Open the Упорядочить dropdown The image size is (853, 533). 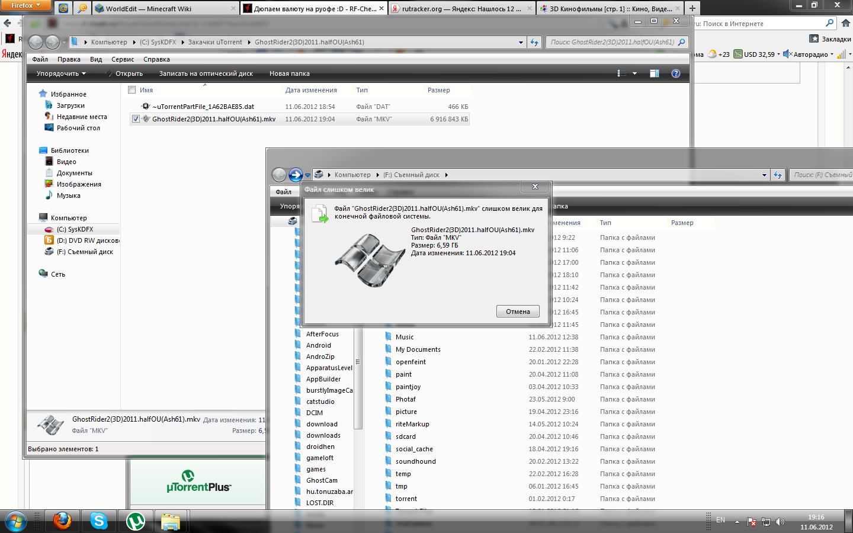(x=61, y=73)
